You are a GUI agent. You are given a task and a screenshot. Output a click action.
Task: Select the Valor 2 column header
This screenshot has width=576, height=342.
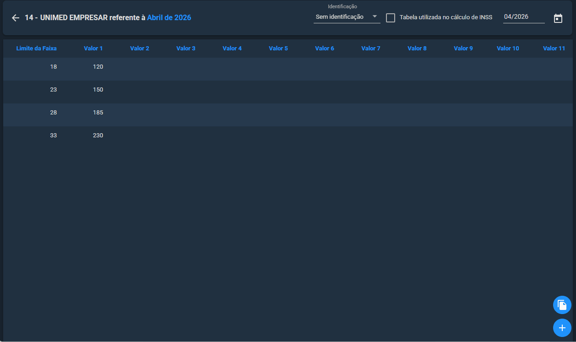(x=140, y=49)
